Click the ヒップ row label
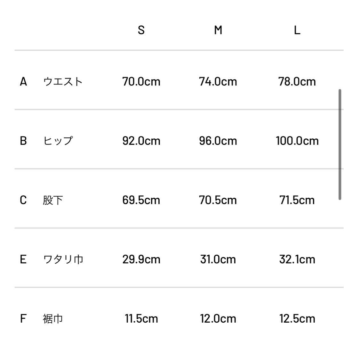 point(58,141)
